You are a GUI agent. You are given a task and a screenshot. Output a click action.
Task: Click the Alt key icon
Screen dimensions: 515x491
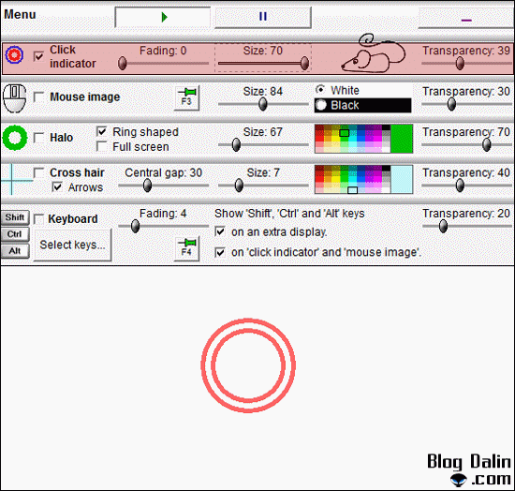pyautogui.click(x=15, y=251)
